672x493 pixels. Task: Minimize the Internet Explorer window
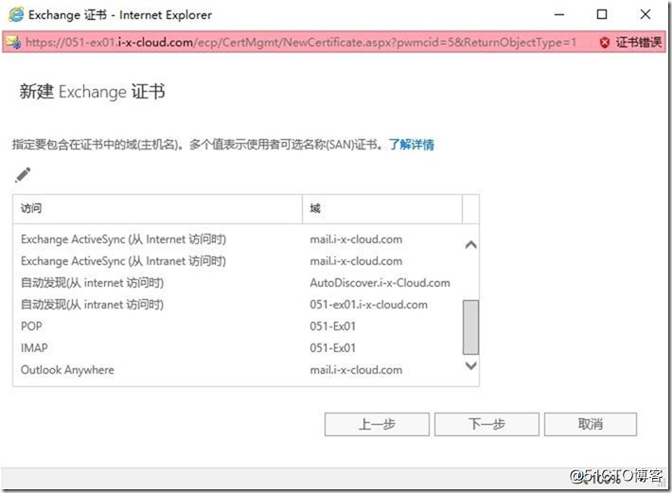[559, 15]
